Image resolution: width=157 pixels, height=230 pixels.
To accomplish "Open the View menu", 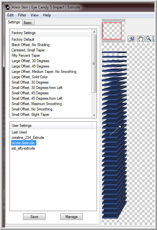I will point(34,15).
